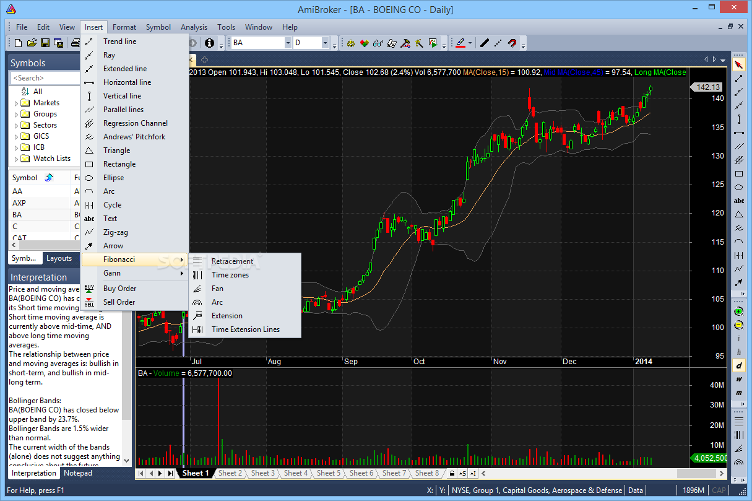Pick the Triangle tool in right toolbar
Image resolution: width=752 pixels, height=501 pixels.
[x=739, y=214]
